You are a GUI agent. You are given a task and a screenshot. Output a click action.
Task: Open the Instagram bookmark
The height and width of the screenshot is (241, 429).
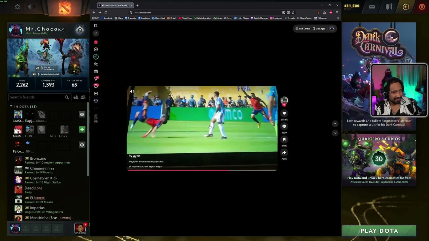(x=276, y=18)
